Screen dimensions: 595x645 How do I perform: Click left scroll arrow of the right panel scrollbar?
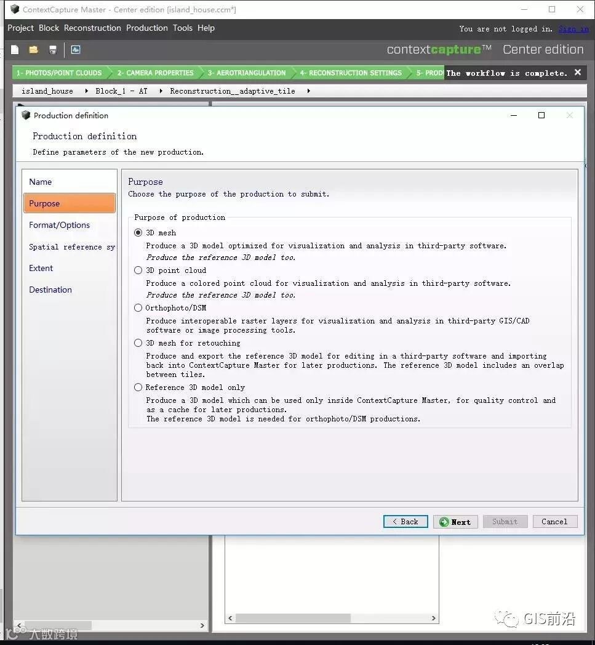tap(231, 618)
